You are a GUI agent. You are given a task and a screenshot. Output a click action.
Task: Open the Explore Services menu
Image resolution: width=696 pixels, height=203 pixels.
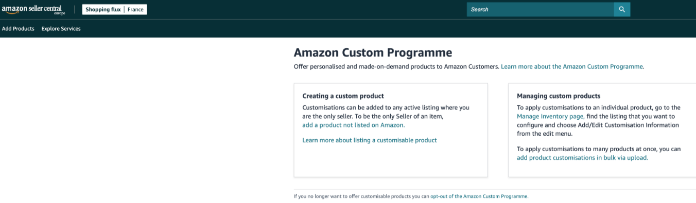(x=61, y=29)
